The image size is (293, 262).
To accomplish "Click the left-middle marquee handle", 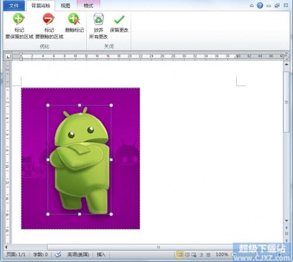I will (x=48, y=159).
